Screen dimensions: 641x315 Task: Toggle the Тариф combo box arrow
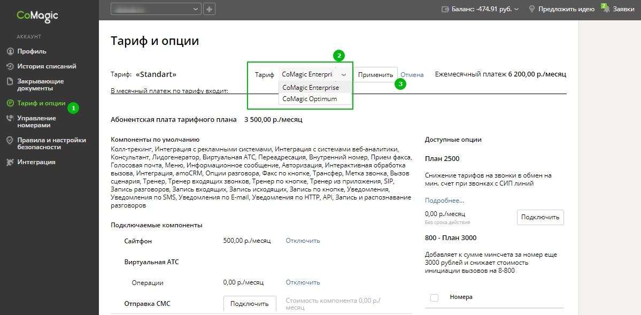click(344, 75)
